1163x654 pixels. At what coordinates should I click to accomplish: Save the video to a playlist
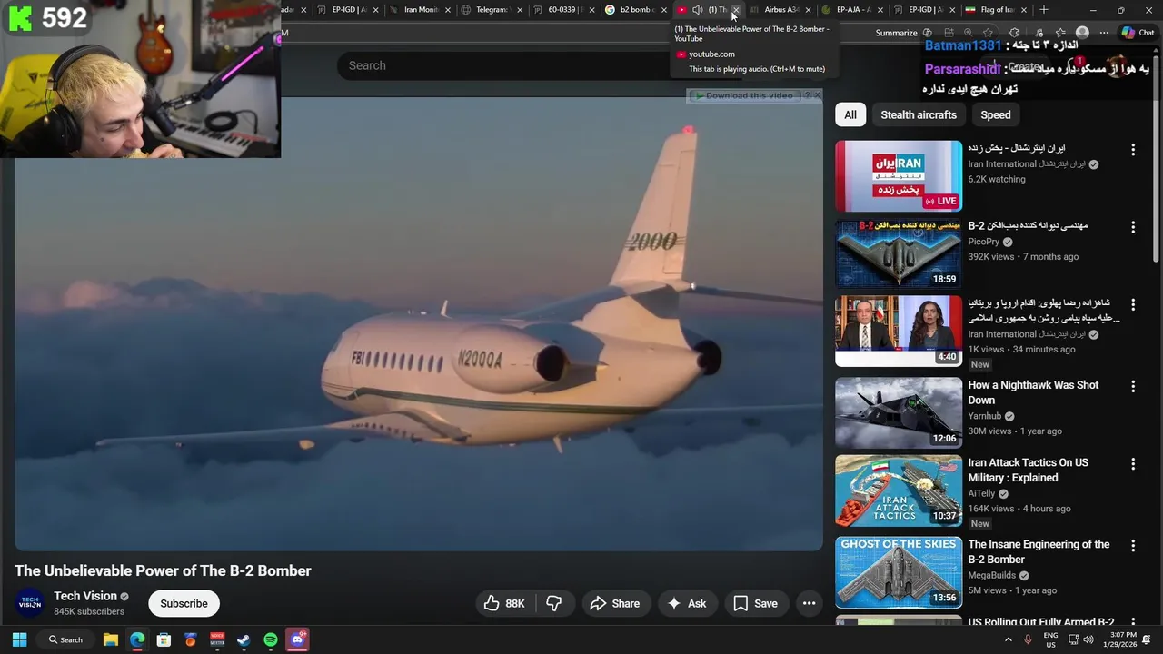point(756,603)
